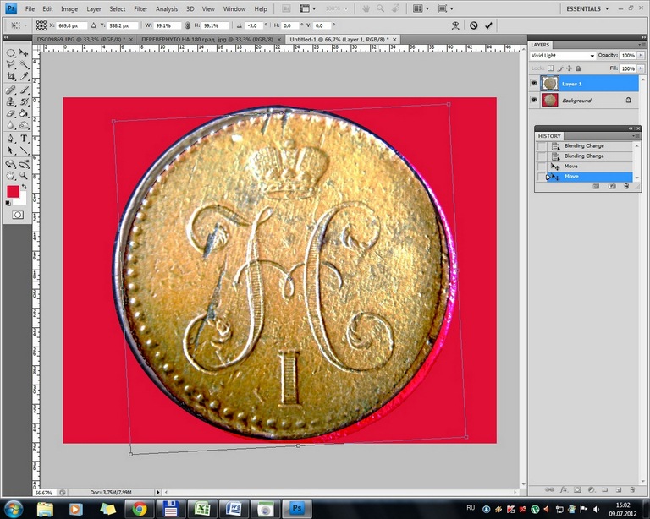Image resolution: width=650 pixels, height=519 pixels.
Task: Create new document from current state
Action: click(596, 187)
